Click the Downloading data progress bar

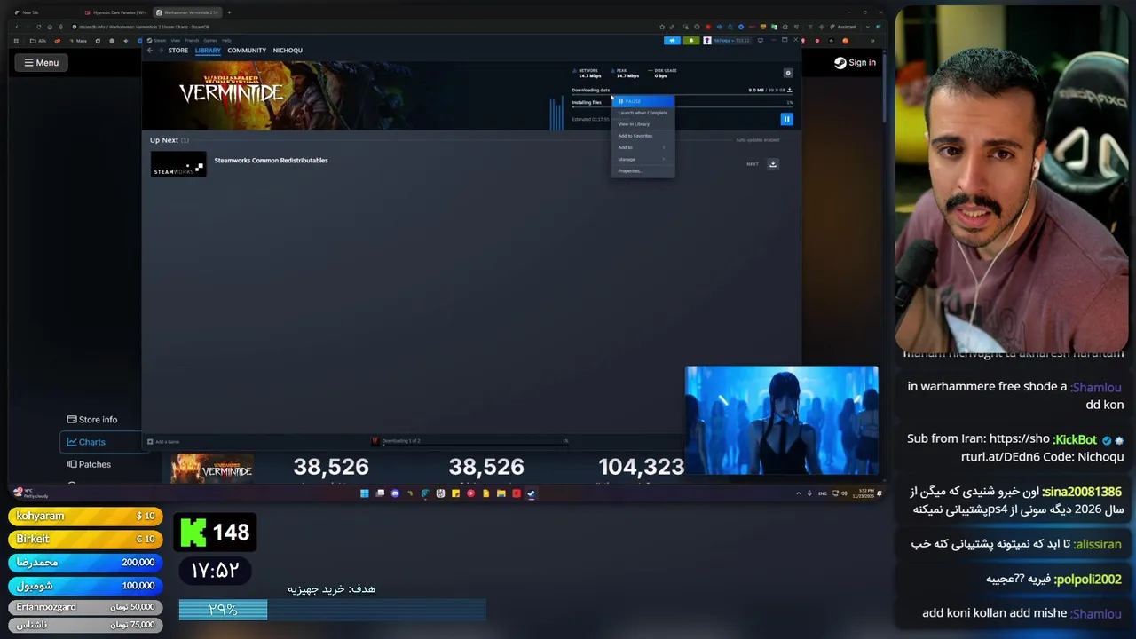point(682,95)
